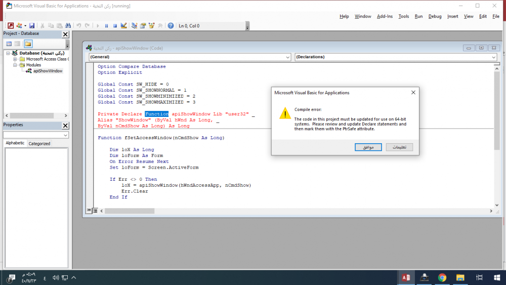Open VBA Help question mark icon

171,25
